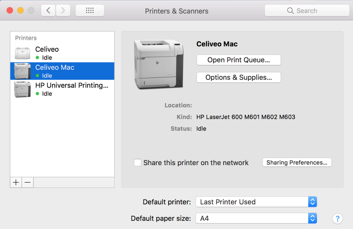This screenshot has height=229, width=353.
Task: Click the Search field
Action: tap(307, 11)
